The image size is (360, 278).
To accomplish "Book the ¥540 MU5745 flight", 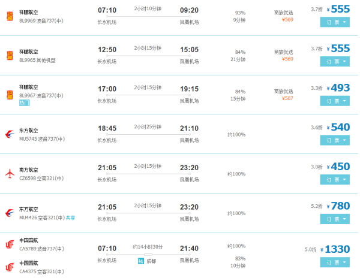I will coord(335,140).
